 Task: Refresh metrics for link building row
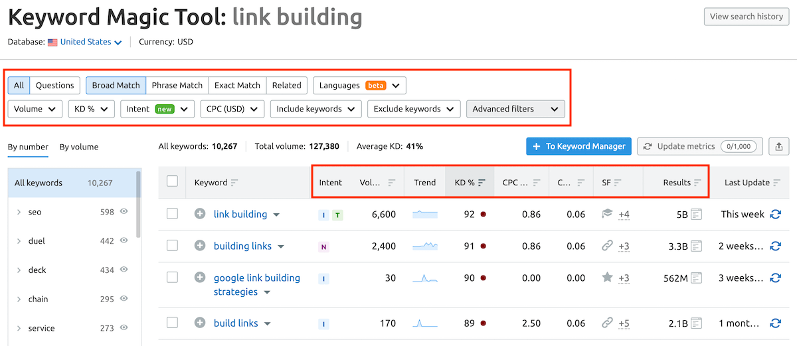coord(775,215)
